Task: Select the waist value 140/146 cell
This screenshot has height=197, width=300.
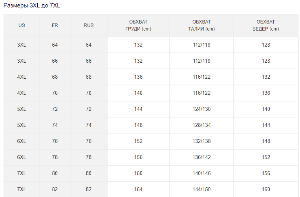Action: (x=201, y=173)
